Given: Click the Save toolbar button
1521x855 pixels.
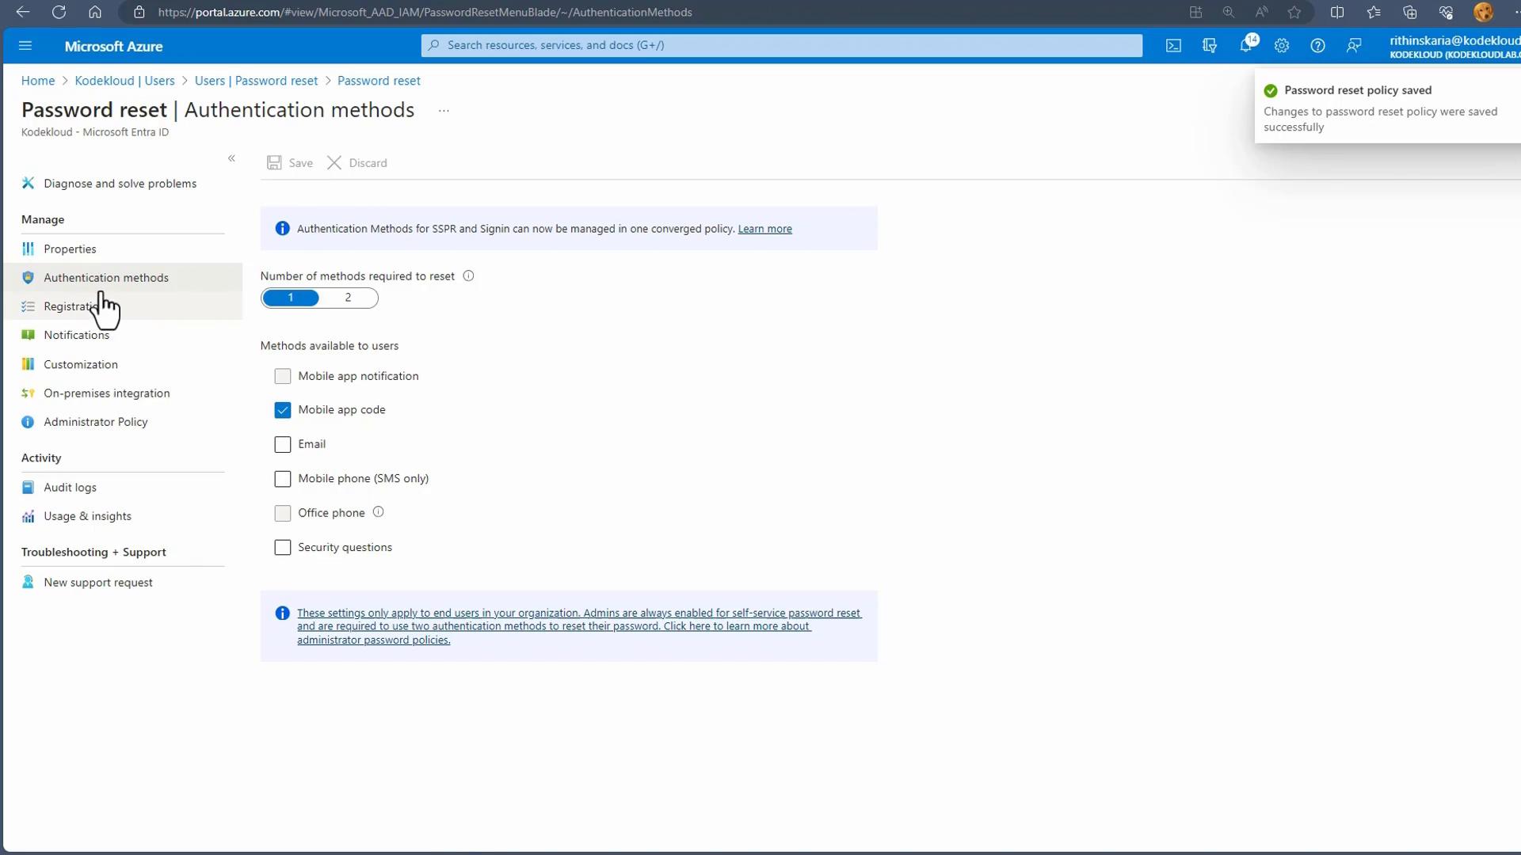Looking at the screenshot, I should [290, 162].
